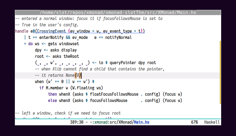This screenshot has width=236, height=136.
Task: Click 'ev_event_type' in the handle pattern
Action: 117,31
